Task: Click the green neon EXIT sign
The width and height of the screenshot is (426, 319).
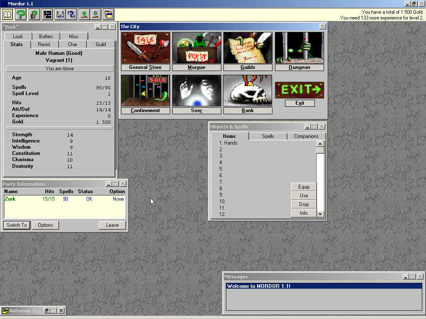Action: pyautogui.click(x=300, y=90)
